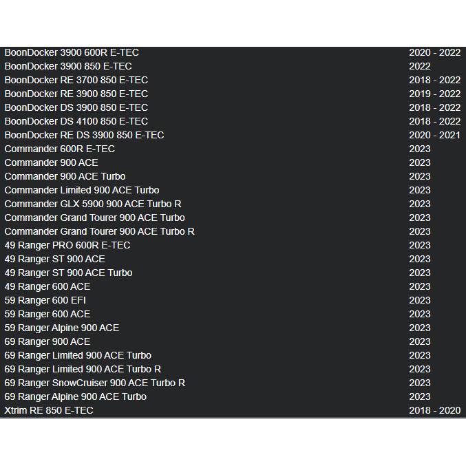This screenshot has height=466, width=466.
Task: Choose BoonDocker RE 3900 850 E-TEC entry
Action: (x=76, y=94)
